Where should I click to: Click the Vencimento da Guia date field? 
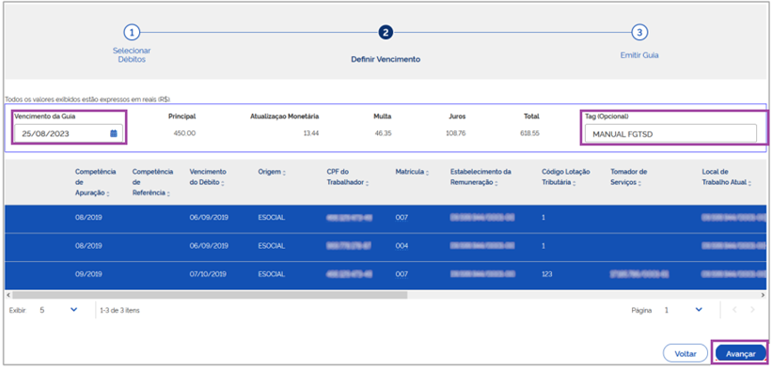click(x=68, y=133)
